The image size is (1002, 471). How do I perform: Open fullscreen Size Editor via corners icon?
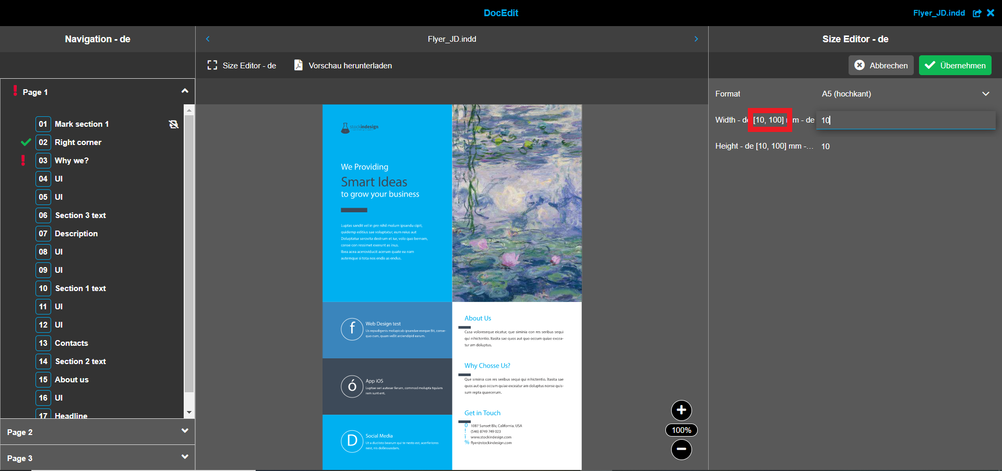pyautogui.click(x=212, y=65)
